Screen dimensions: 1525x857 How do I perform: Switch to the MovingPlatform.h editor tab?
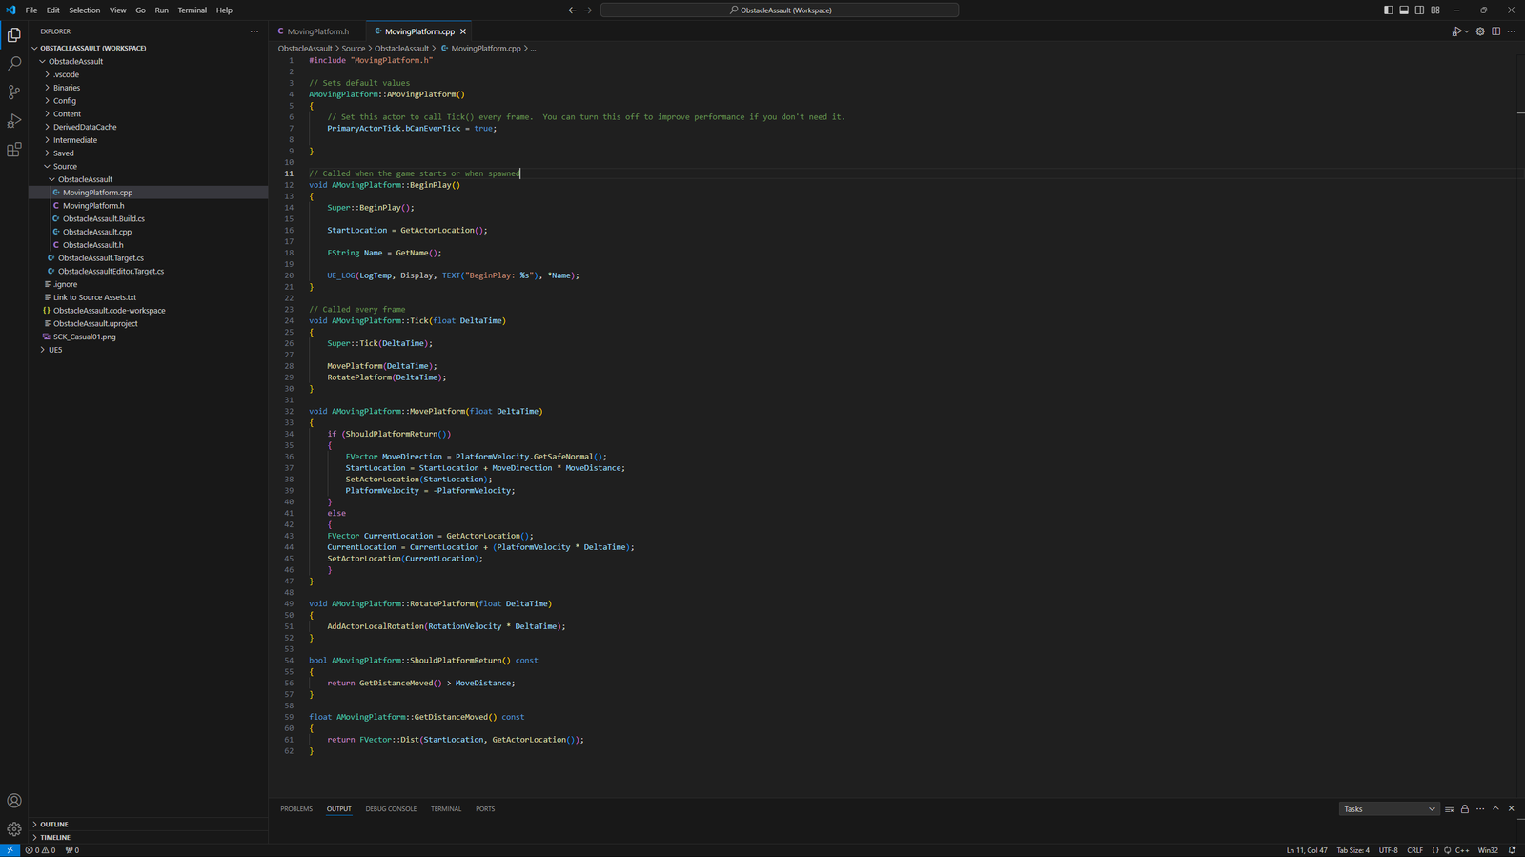pos(317,31)
